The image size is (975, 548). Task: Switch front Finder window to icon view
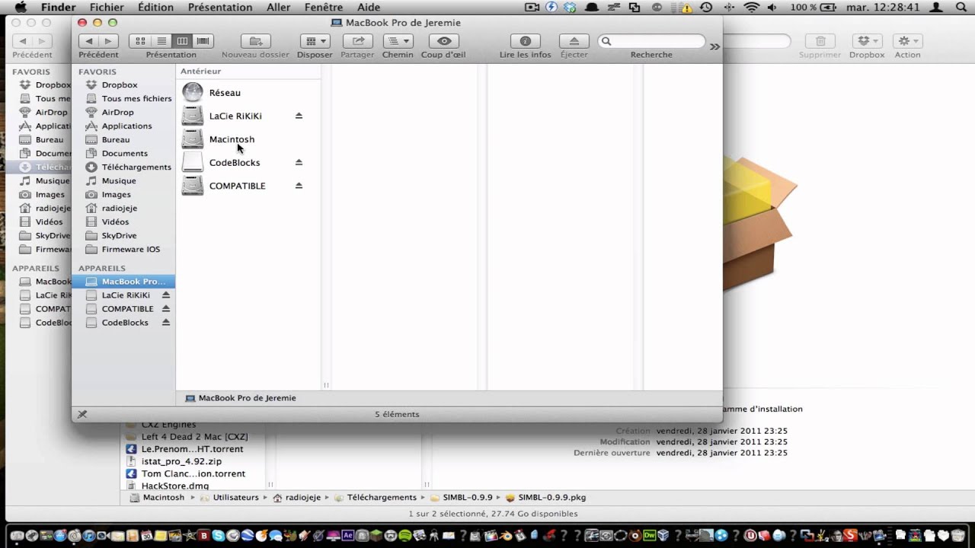click(140, 41)
